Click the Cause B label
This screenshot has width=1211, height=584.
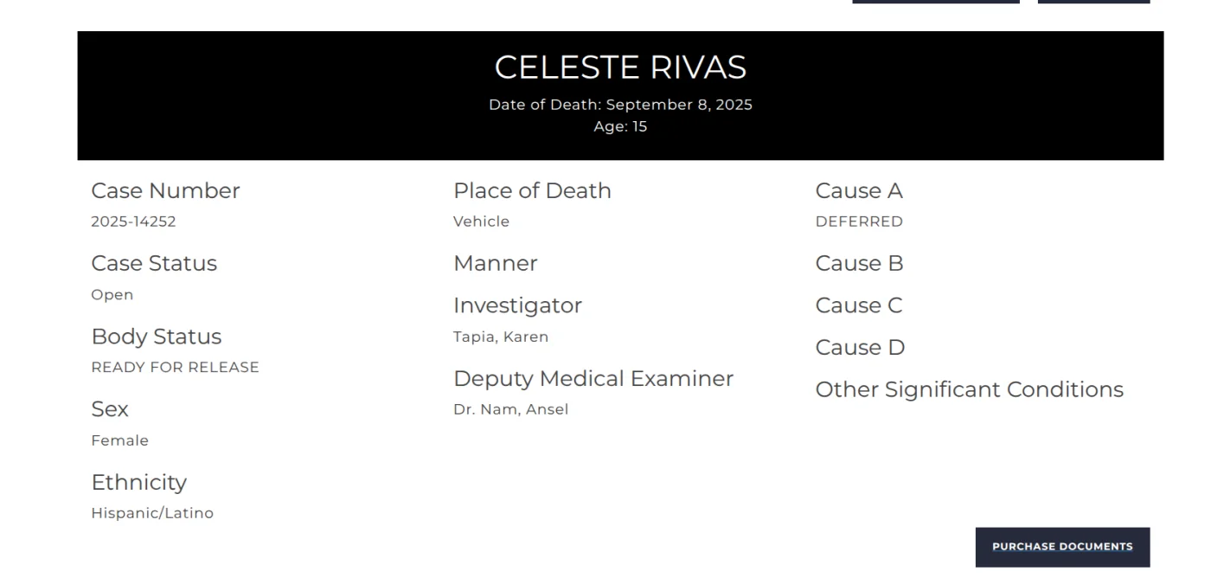[859, 263]
